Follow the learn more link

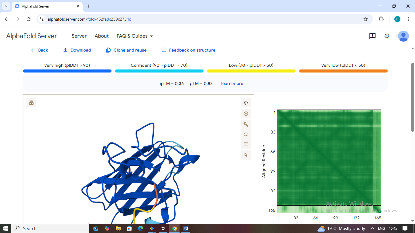pyautogui.click(x=232, y=83)
